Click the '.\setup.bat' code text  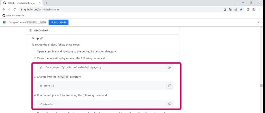coord(47,104)
